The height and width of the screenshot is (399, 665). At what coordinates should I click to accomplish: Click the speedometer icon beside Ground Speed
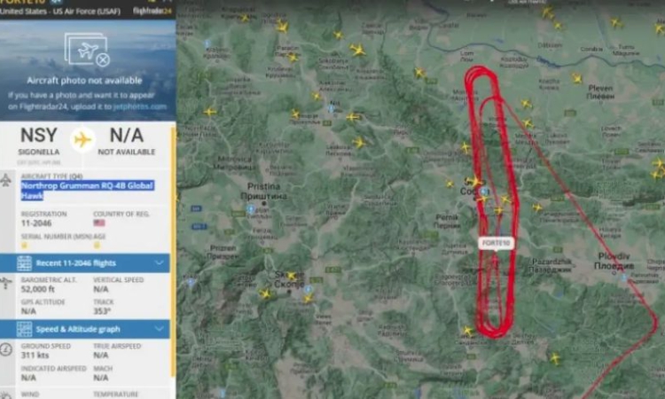(x=6, y=349)
